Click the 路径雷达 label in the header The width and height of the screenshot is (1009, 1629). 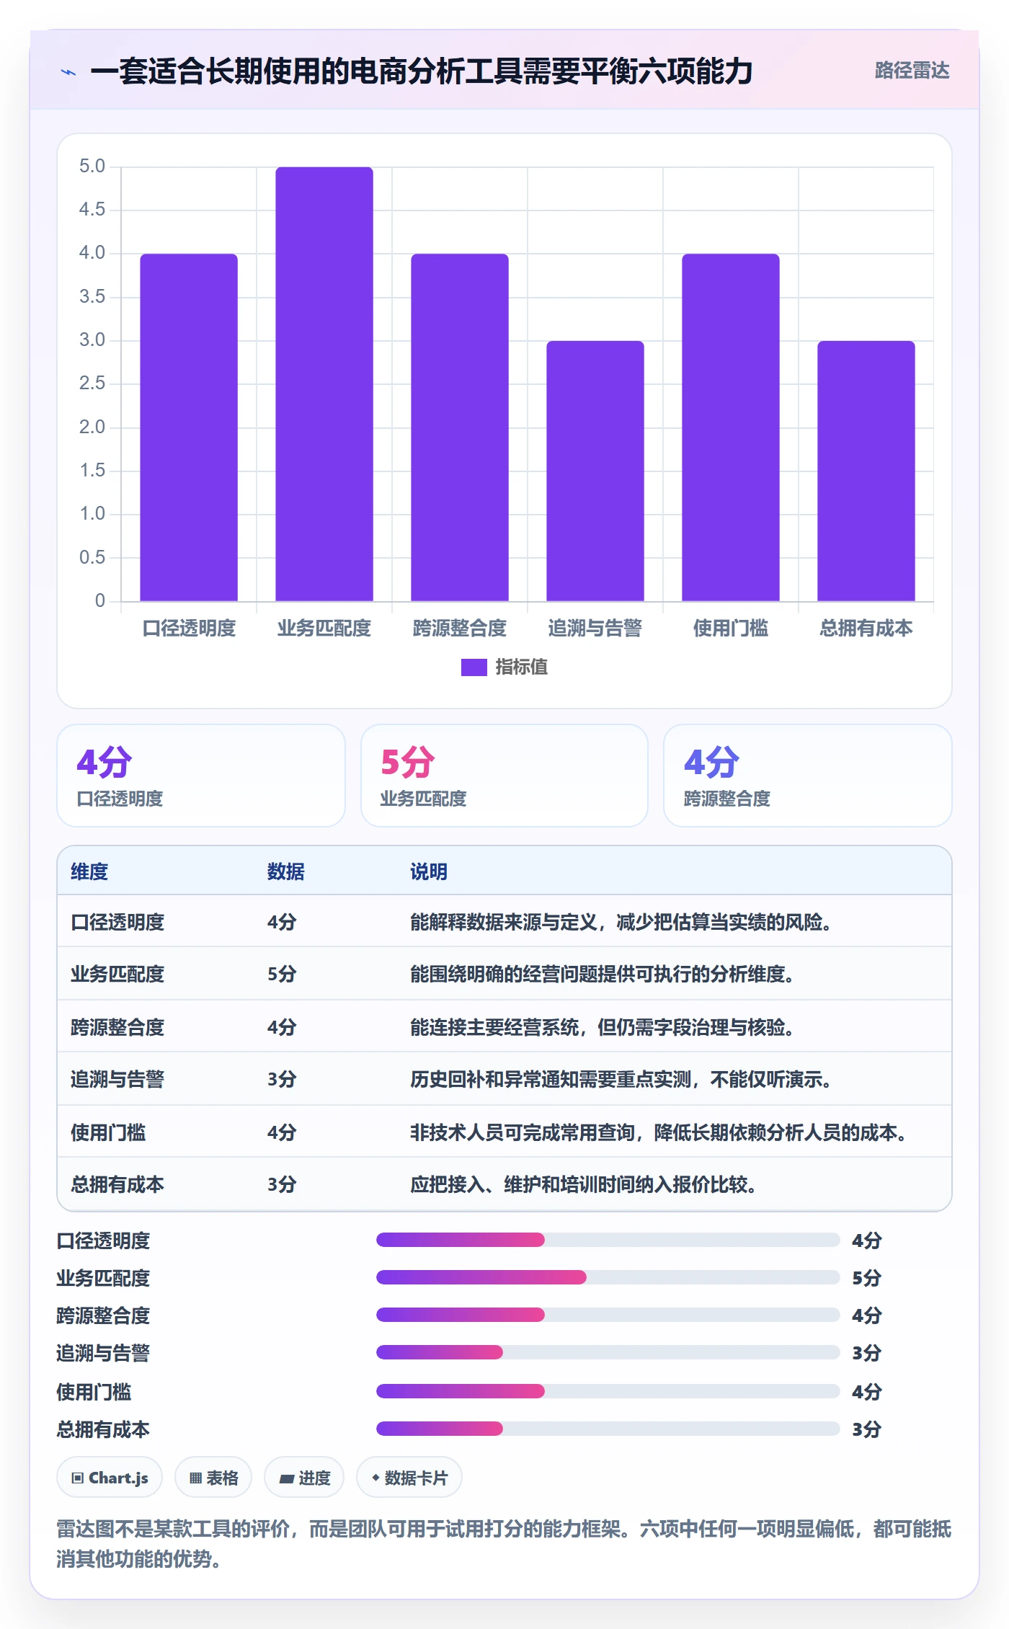pos(912,71)
